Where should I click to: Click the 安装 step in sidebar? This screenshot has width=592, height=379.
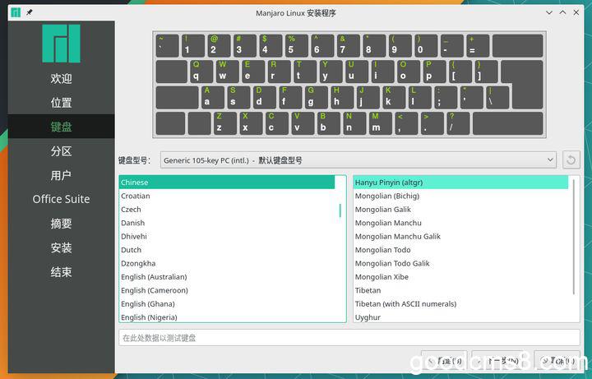[x=61, y=247]
